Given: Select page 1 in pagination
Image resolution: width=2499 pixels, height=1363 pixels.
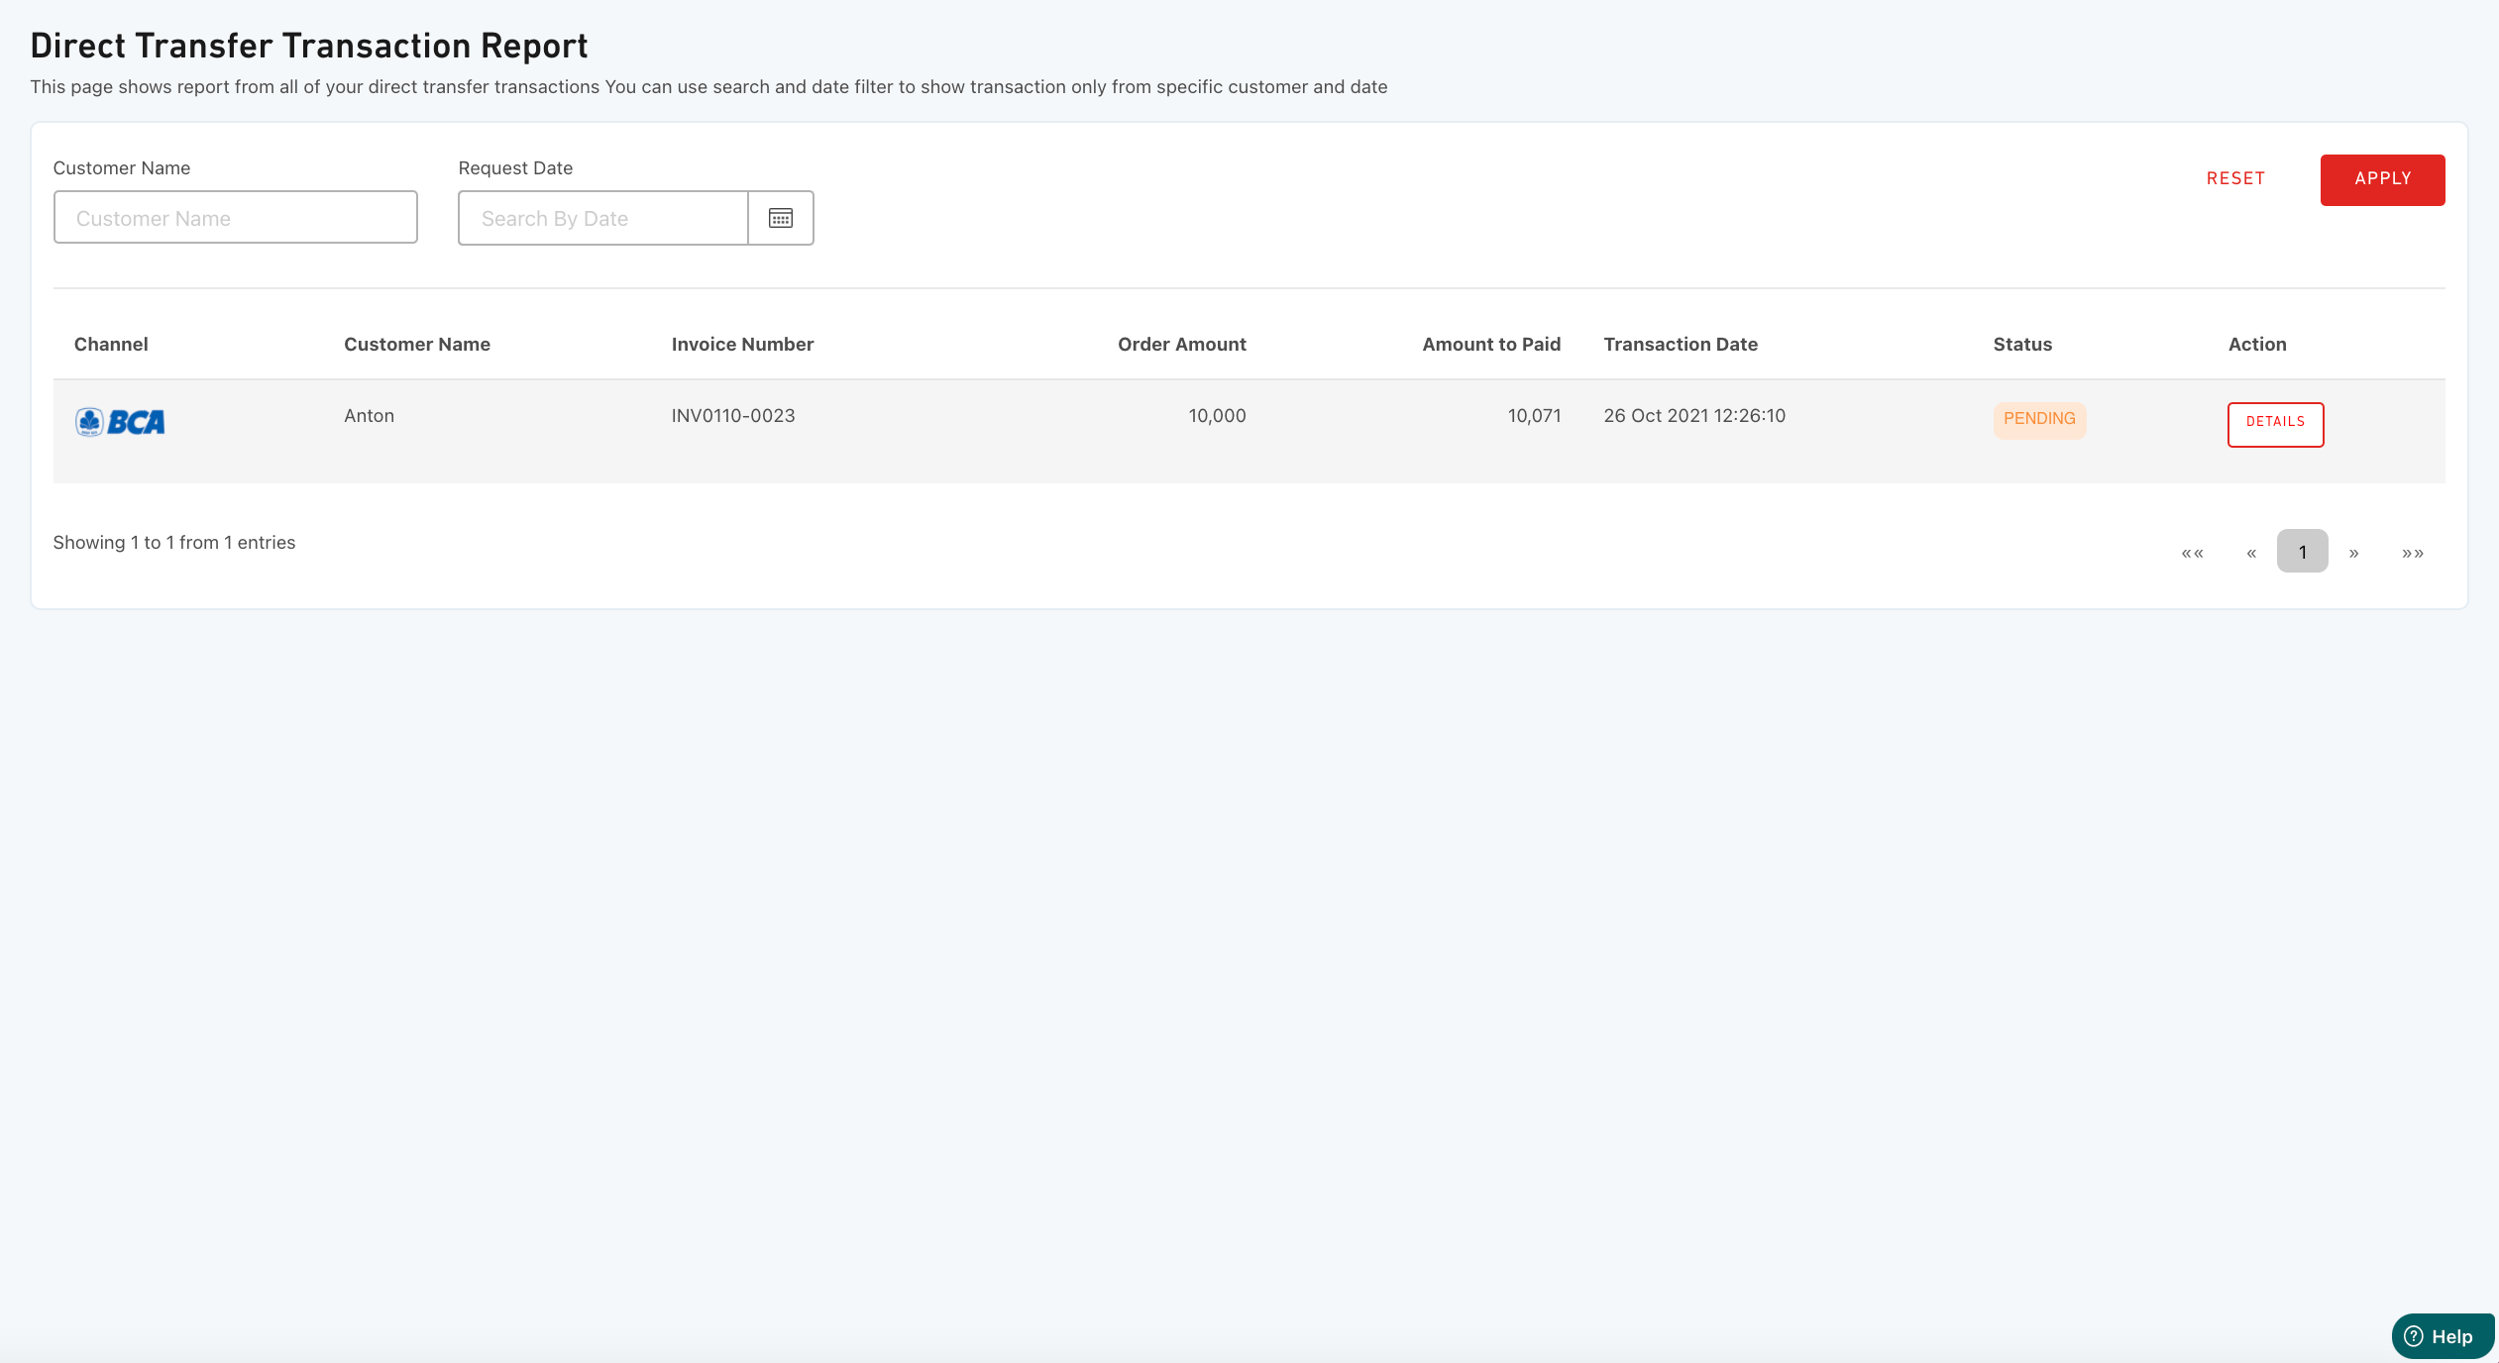Looking at the screenshot, I should click(2303, 552).
